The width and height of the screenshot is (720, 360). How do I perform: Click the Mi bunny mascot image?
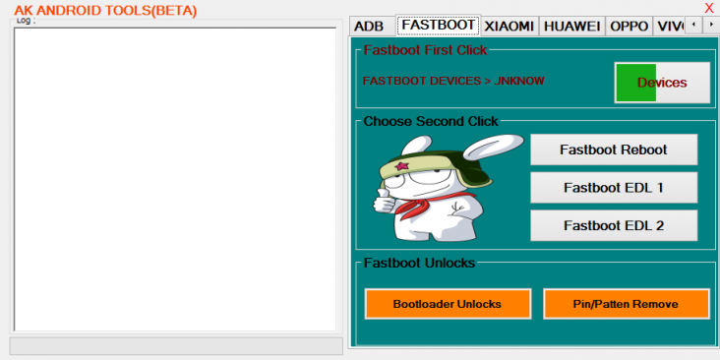coord(448,188)
